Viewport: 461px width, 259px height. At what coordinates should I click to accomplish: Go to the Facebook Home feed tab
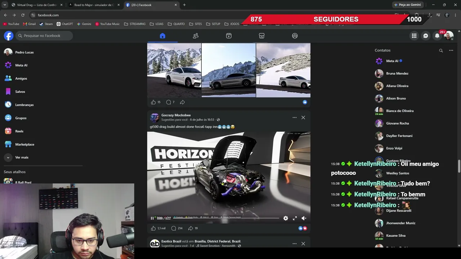click(162, 36)
